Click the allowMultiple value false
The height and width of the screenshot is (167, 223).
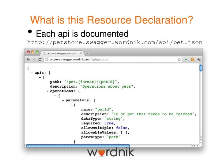[122, 128]
